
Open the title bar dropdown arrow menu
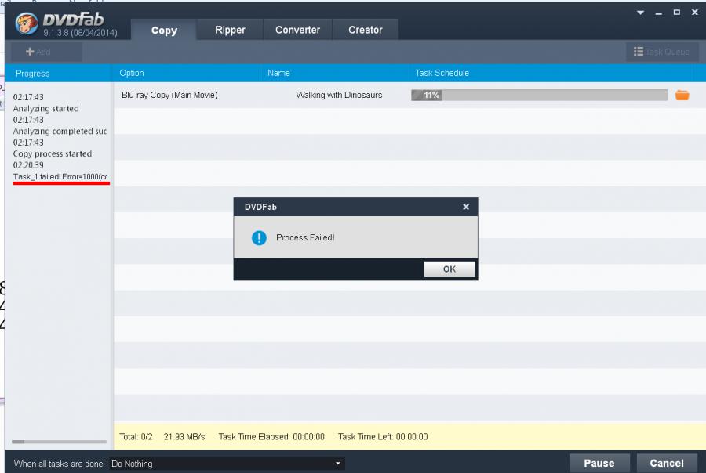[640, 13]
